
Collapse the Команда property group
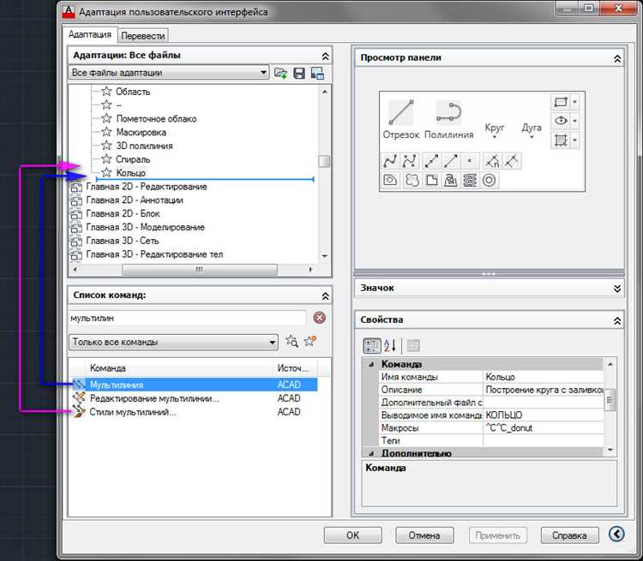pos(371,364)
